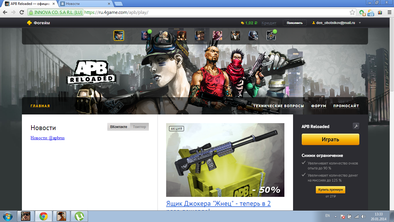Click the INNOVA CO. S.A R.L. security badge
The image size is (394, 222).
tap(55, 12)
